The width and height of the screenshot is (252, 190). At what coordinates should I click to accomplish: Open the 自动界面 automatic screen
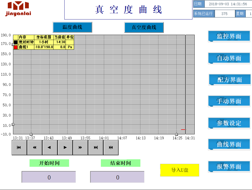click(229, 58)
